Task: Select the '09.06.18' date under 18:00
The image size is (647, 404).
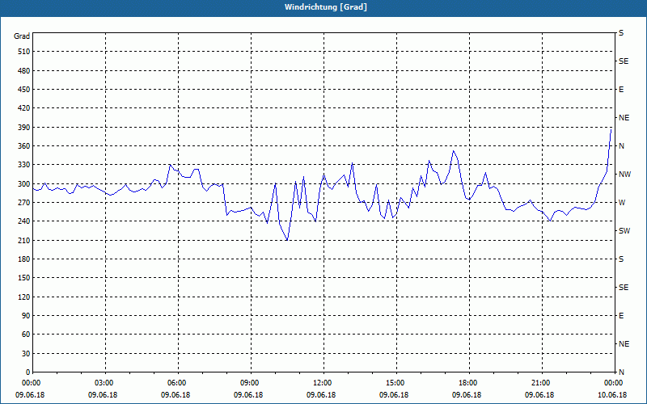Action: click(467, 395)
